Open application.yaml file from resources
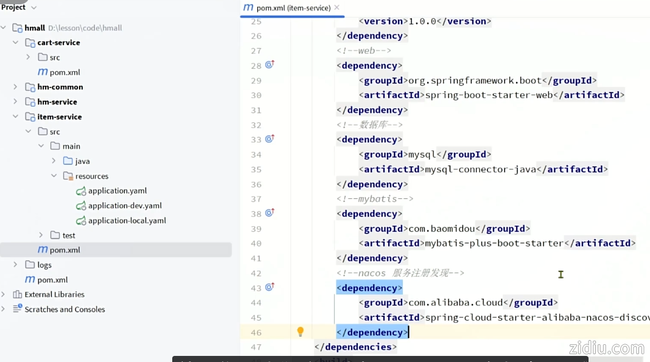 [117, 190]
